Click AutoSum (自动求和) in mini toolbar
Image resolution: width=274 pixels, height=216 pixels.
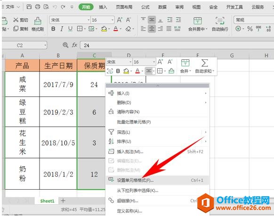[204, 66]
